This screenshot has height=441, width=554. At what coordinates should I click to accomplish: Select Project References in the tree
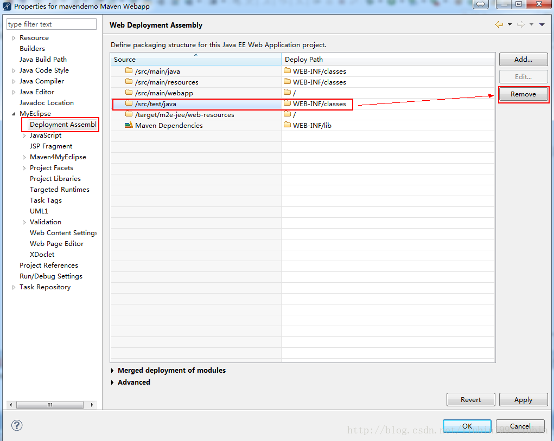click(49, 265)
